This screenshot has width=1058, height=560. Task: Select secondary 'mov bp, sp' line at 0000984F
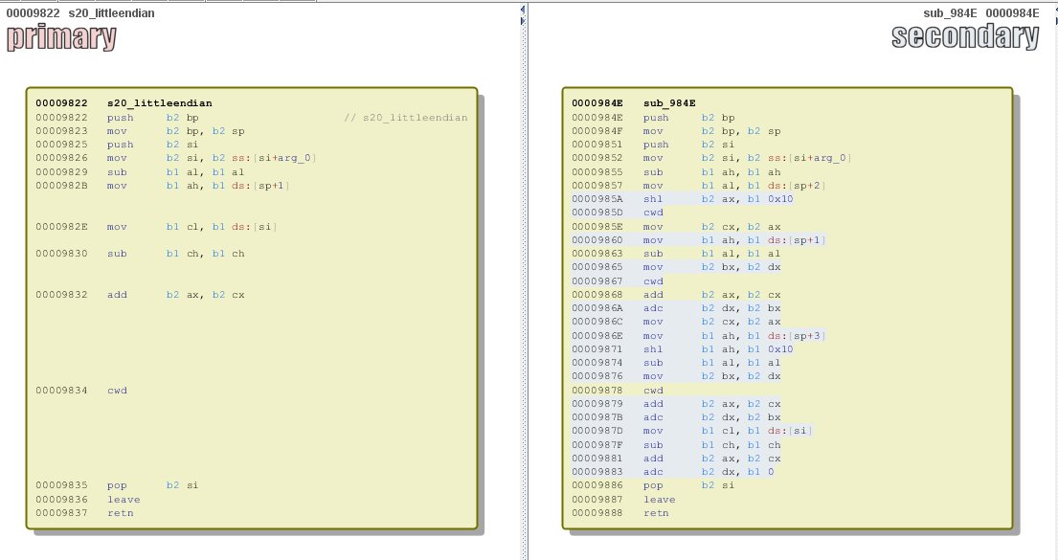676,131
